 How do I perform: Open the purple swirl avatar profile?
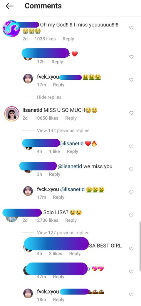(11, 28)
